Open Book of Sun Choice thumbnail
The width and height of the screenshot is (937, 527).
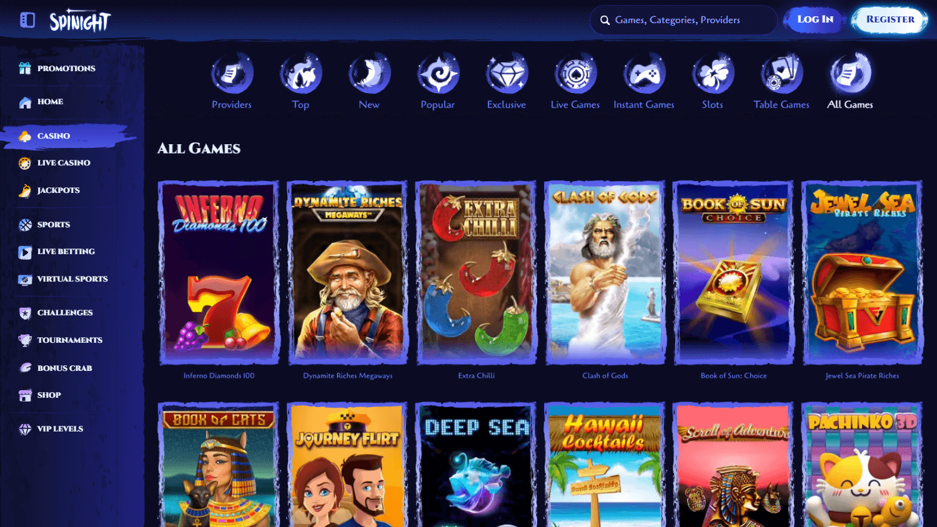(x=733, y=272)
